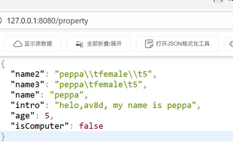
Task: Click the value "peppa\tfemale\t5"
Action: pos(98,84)
